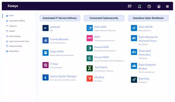The width and height of the screenshot is (175, 102).
Task: Click the 'Remote Monitoring & Management' subtitle
Action: [62, 55]
